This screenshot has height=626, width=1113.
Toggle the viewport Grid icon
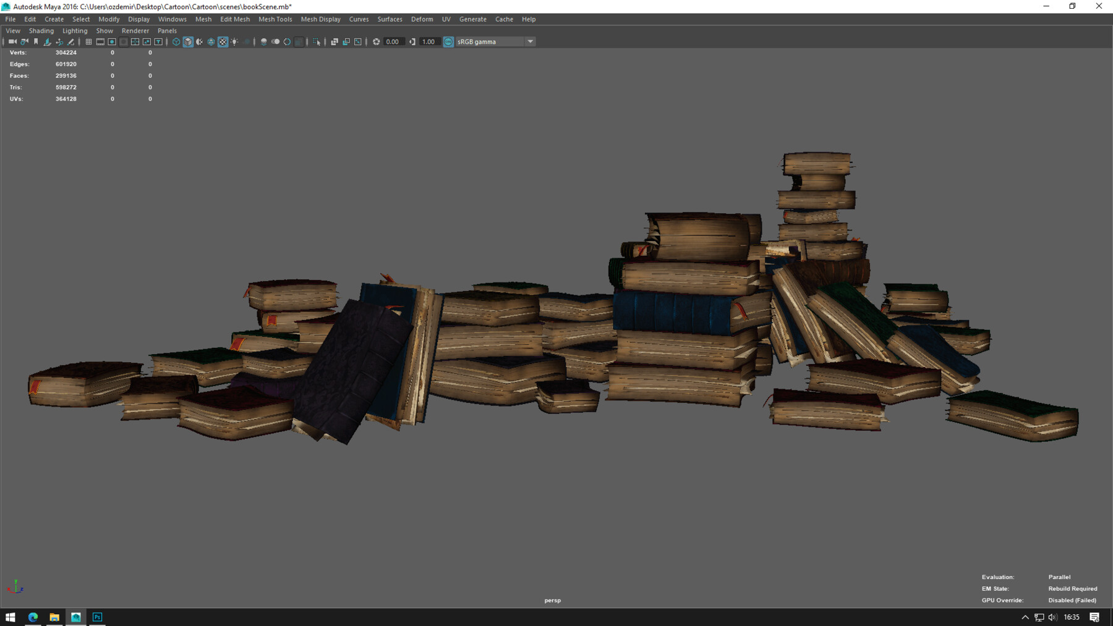point(88,42)
